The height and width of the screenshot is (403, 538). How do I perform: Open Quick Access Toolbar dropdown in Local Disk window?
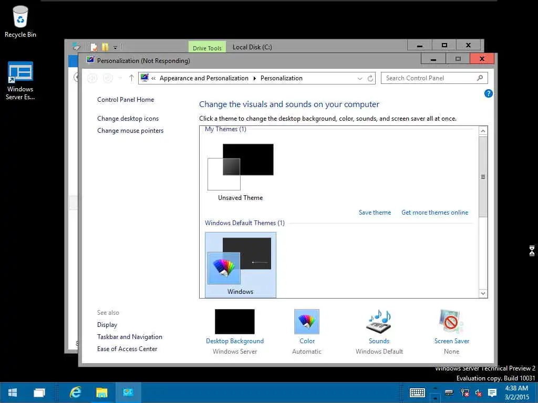(x=115, y=48)
